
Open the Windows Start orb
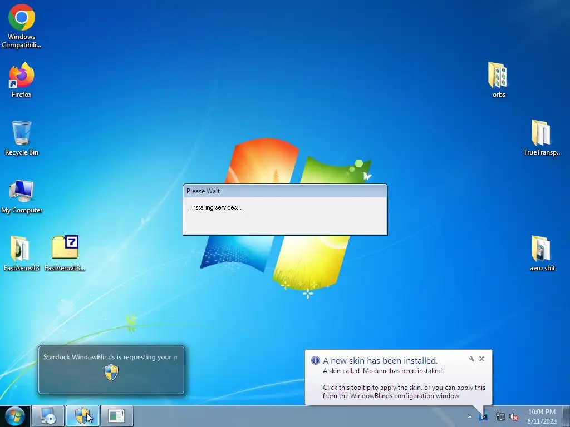15,416
